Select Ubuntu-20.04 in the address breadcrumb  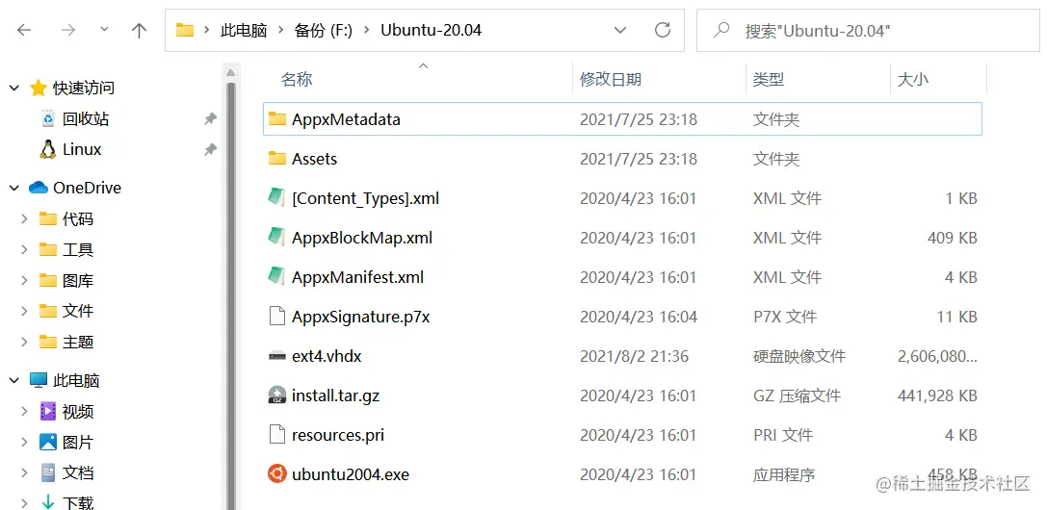(x=431, y=30)
